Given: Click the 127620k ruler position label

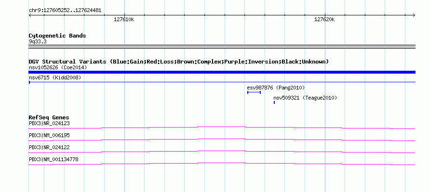Looking at the screenshot, I should click(324, 20).
